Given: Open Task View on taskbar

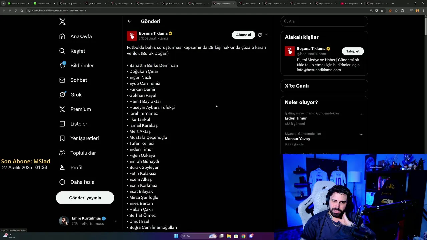Looking at the screenshot, I should [x=221, y=236].
